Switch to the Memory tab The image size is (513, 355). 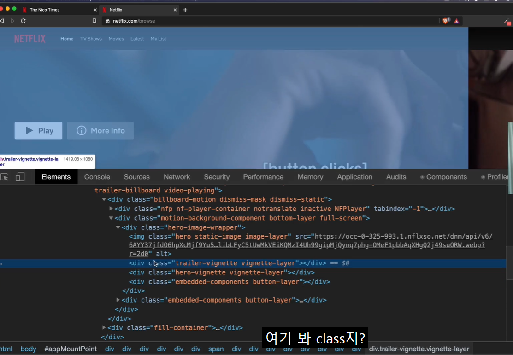[x=310, y=177]
